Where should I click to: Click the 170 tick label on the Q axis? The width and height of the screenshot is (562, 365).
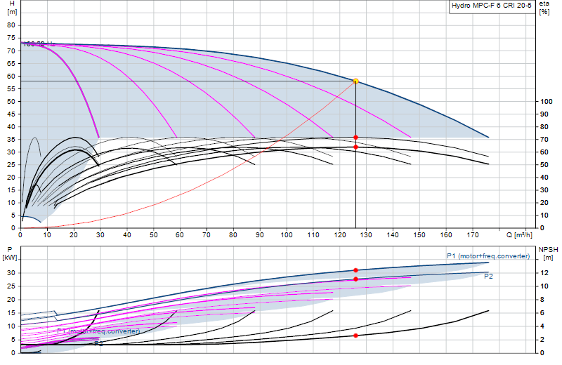[472, 235]
